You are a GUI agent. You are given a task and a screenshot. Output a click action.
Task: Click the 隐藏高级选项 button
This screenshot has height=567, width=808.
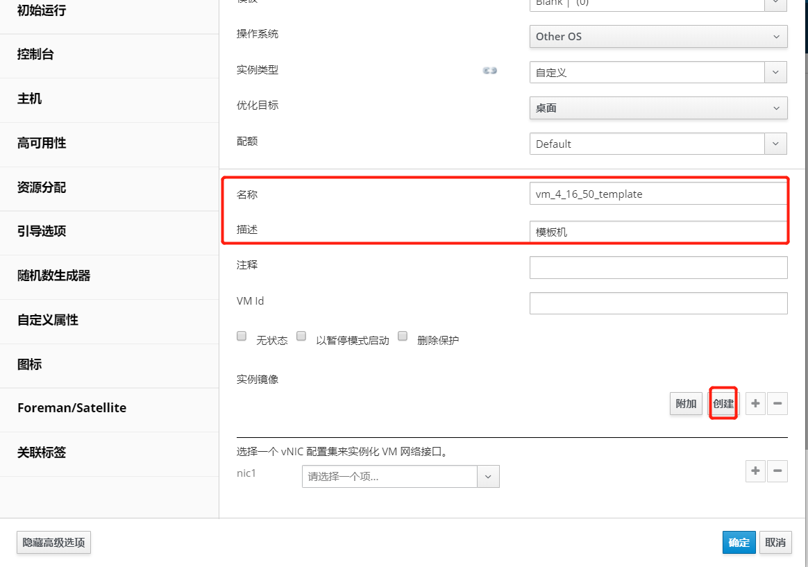(x=53, y=543)
